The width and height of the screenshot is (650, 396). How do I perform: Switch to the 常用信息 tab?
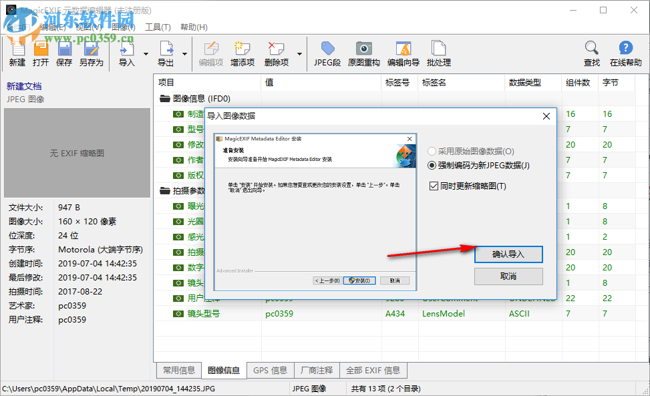179,371
